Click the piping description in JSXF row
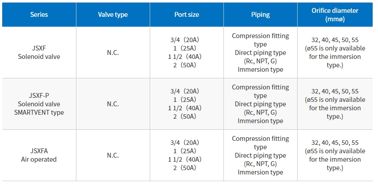This screenshot has height=190, width=378. 260,52
